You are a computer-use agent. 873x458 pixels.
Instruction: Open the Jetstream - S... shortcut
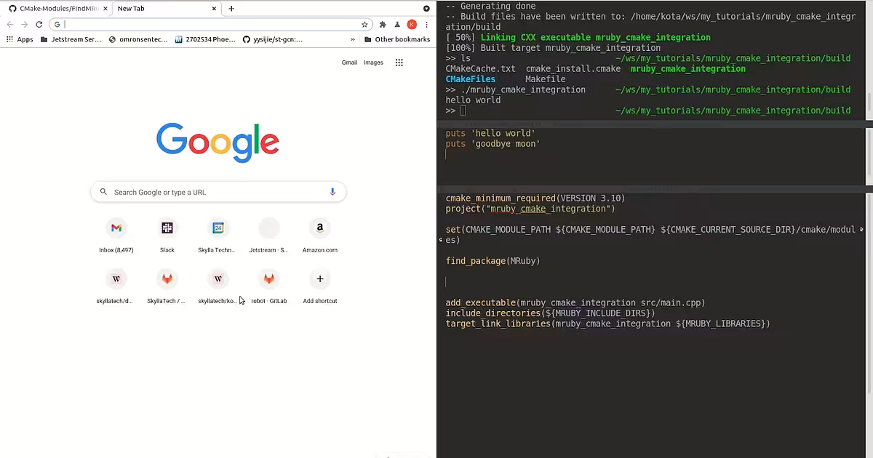coord(268,235)
